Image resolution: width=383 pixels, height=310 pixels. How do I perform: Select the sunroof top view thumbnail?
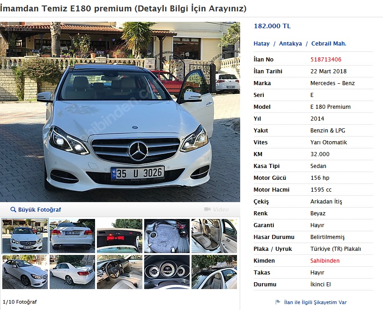point(214,272)
